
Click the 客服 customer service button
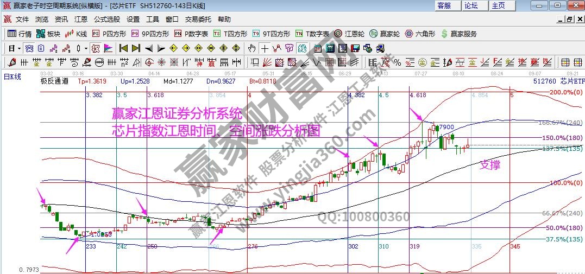click(x=444, y=5)
